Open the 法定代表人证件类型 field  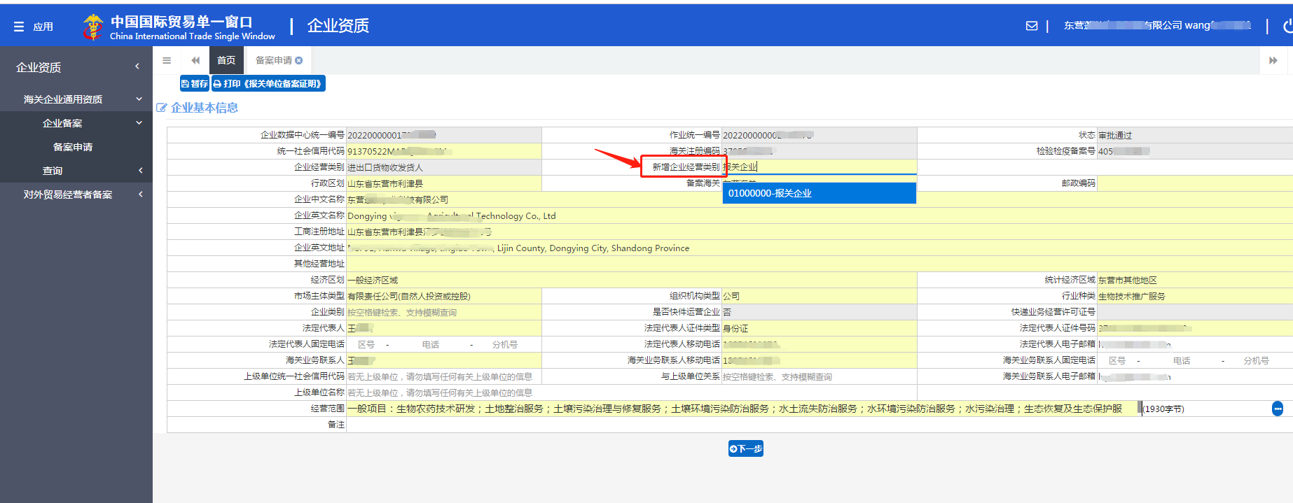click(x=820, y=328)
